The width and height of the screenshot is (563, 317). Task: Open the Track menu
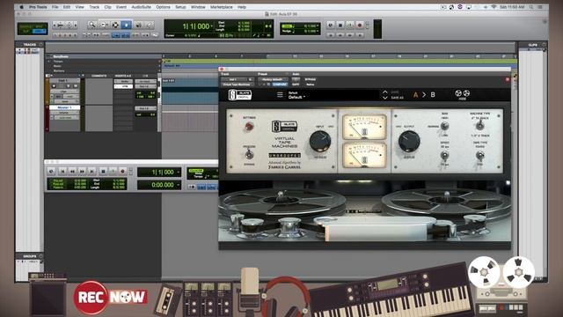(94, 7)
